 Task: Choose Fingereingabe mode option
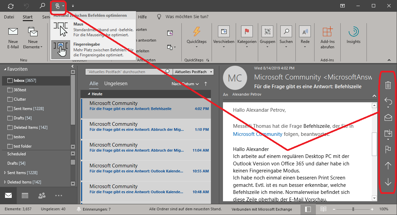(93, 50)
